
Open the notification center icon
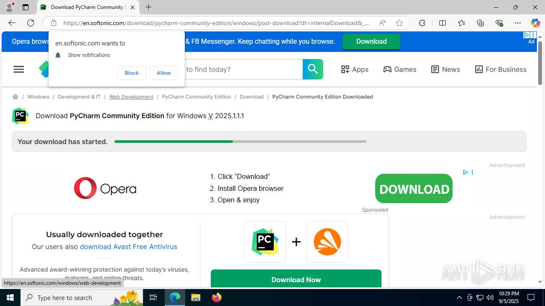click(x=531, y=297)
